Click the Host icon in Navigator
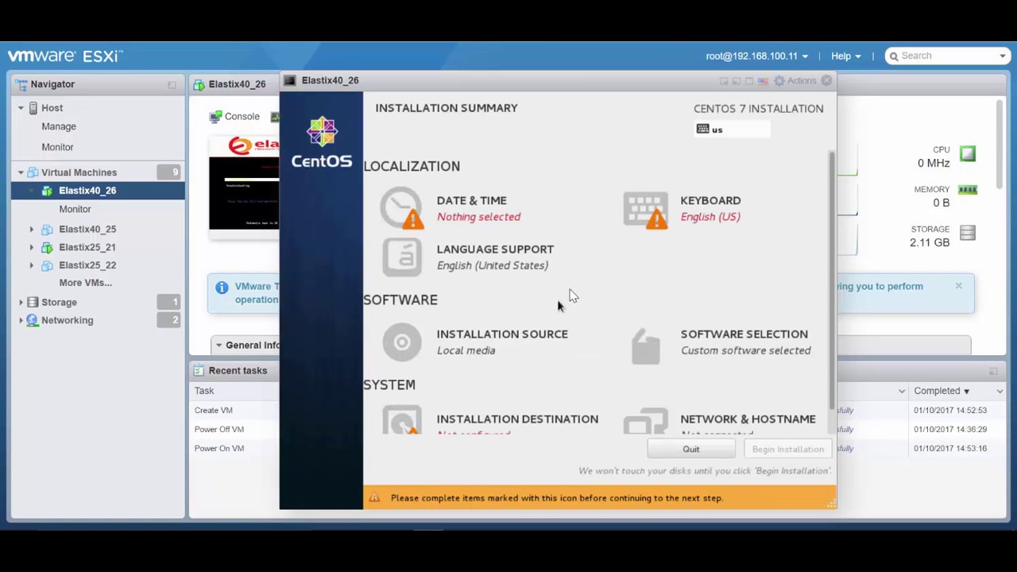Image resolution: width=1017 pixels, height=572 pixels. tap(33, 108)
